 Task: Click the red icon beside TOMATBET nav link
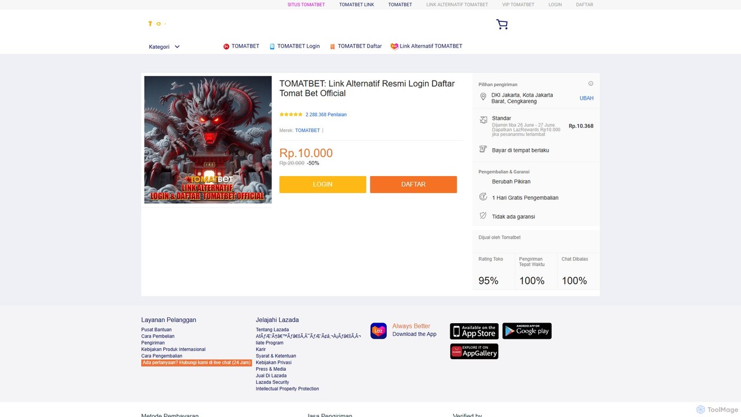coord(226,46)
